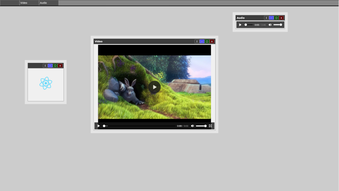
Task: Seek the Video window progress bar
Action: 139,126
